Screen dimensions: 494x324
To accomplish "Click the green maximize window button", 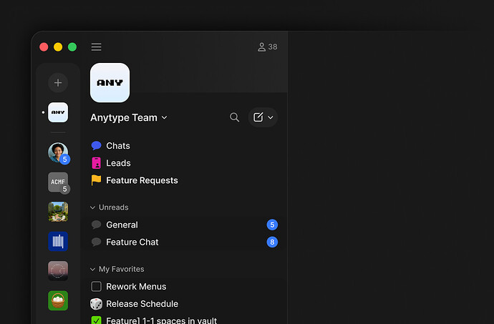I will pyautogui.click(x=72, y=47).
